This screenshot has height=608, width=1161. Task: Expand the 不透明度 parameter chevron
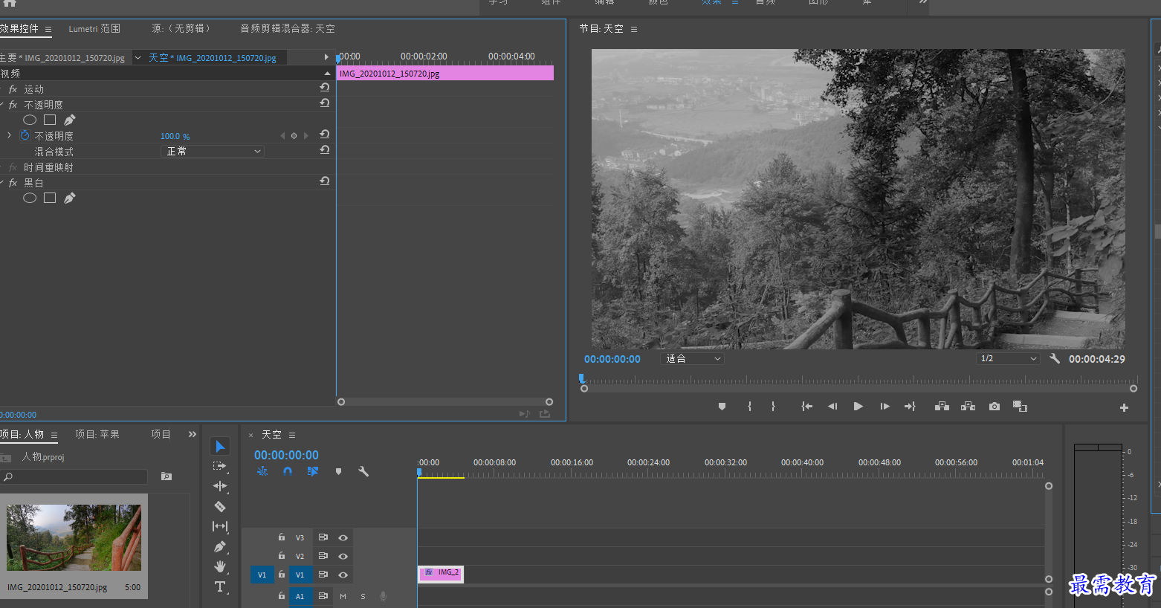coord(9,135)
